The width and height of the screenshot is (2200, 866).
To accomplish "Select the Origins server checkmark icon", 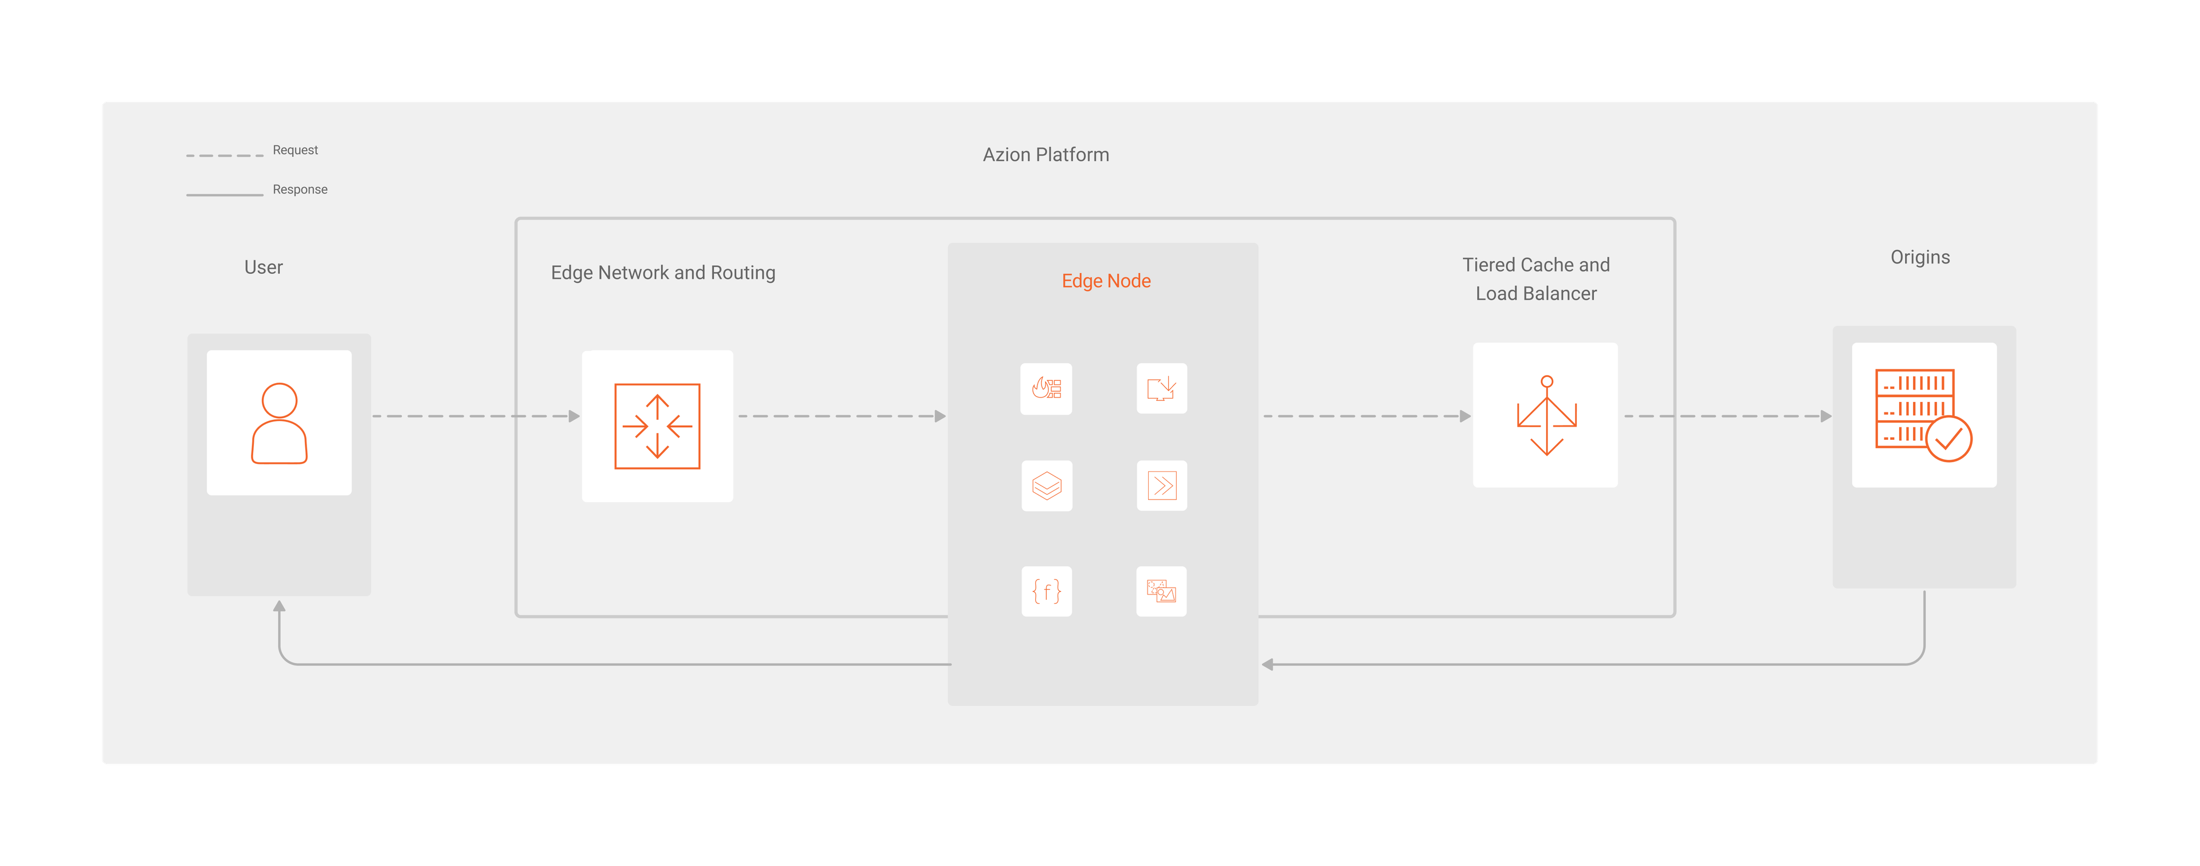I will click(1923, 415).
